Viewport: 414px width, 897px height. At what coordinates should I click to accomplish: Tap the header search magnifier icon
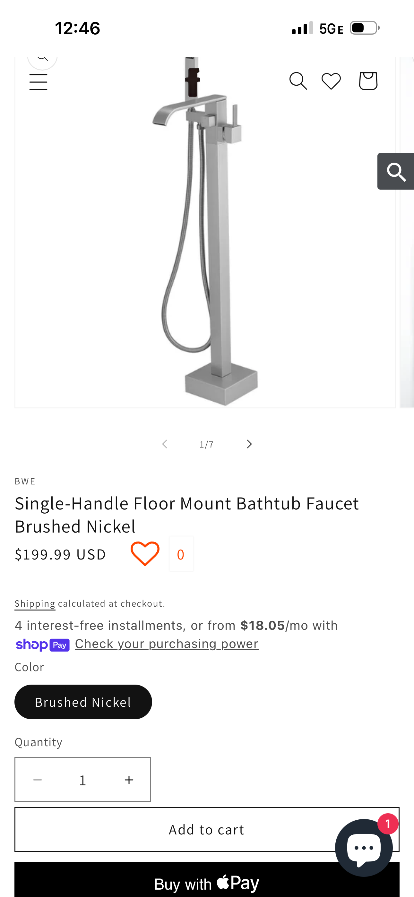[298, 81]
